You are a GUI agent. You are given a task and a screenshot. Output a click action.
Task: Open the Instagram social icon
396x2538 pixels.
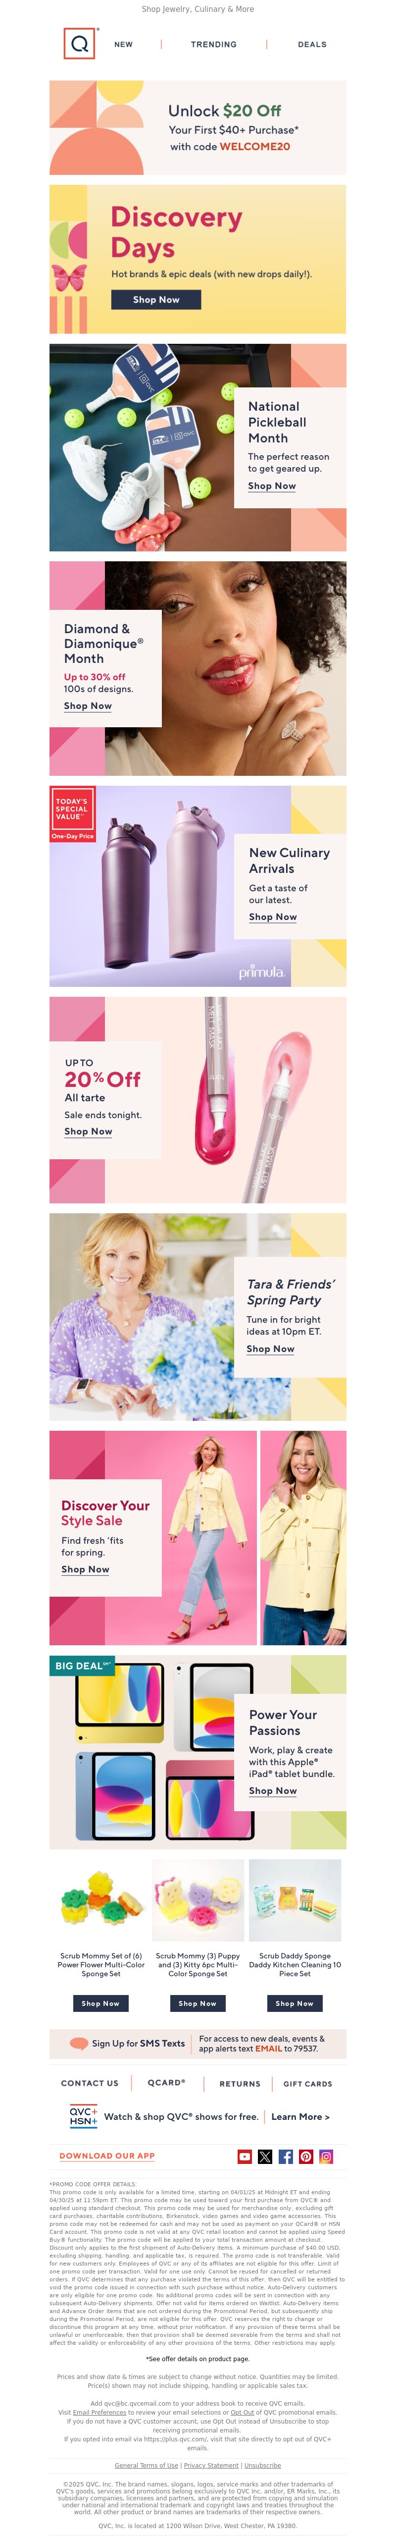(x=326, y=2157)
